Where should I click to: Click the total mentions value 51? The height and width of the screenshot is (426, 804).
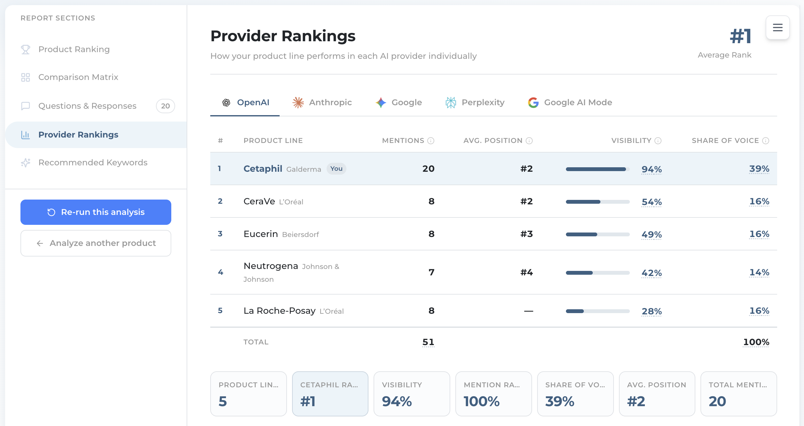click(x=428, y=342)
